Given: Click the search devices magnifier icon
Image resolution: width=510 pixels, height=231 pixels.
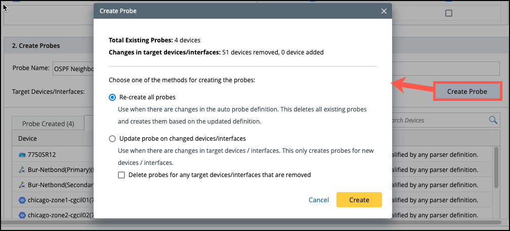Looking at the screenshot, I should pyautogui.click(x=493, y=120).
